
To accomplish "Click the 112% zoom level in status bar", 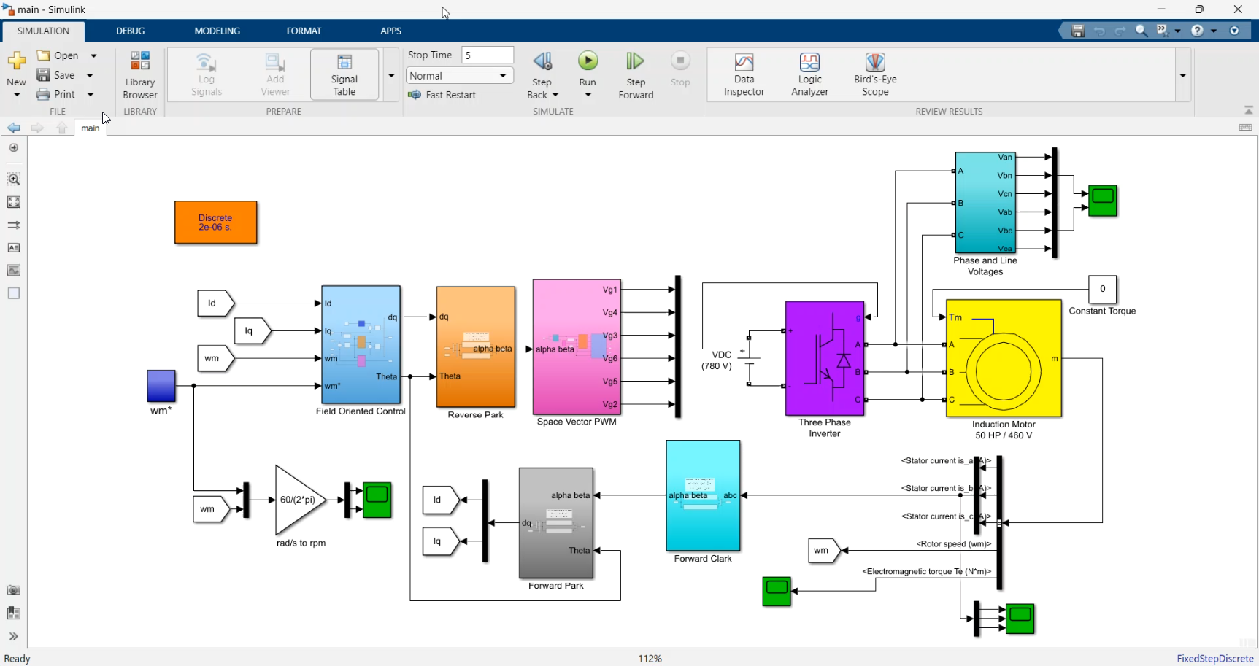I will tap(650, 659).
